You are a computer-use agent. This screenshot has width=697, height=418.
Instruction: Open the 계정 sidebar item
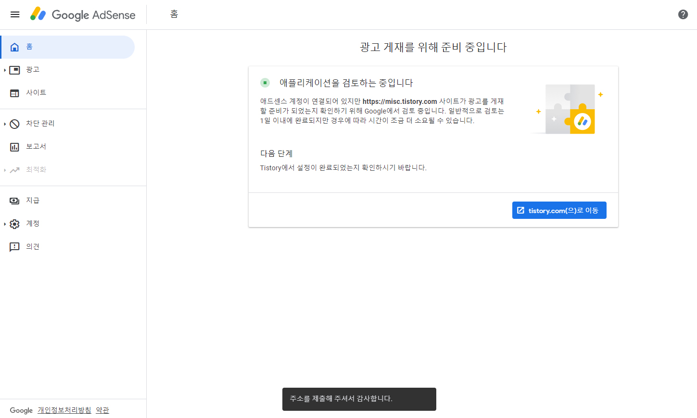(67, 224)
